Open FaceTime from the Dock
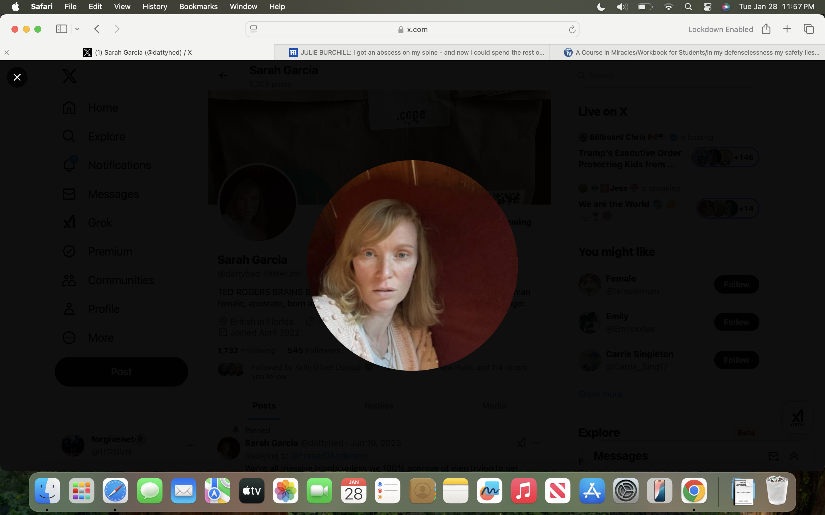This screenshot has width=825, height=515. coord(319,491)
